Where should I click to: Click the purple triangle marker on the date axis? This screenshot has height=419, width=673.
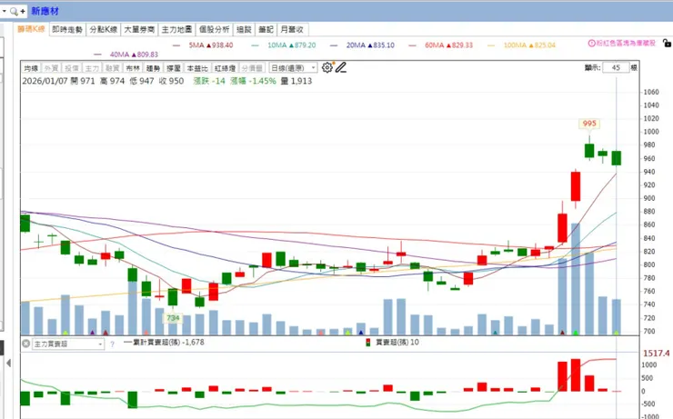pos(92,333)
